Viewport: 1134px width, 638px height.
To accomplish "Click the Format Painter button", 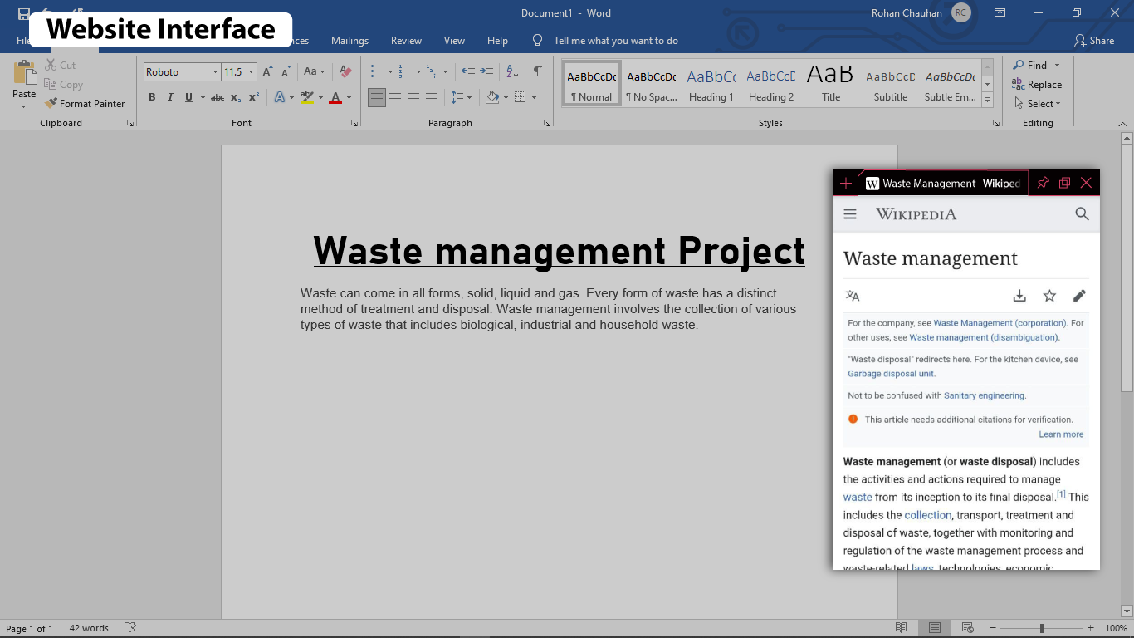I will point(85,104).
